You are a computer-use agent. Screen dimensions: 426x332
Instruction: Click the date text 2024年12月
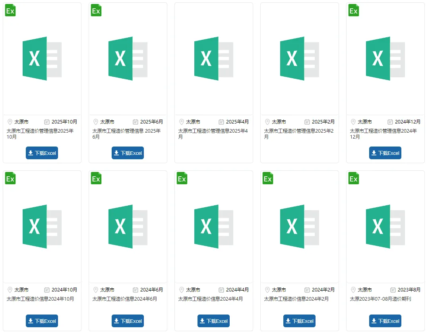click(408, 122)
